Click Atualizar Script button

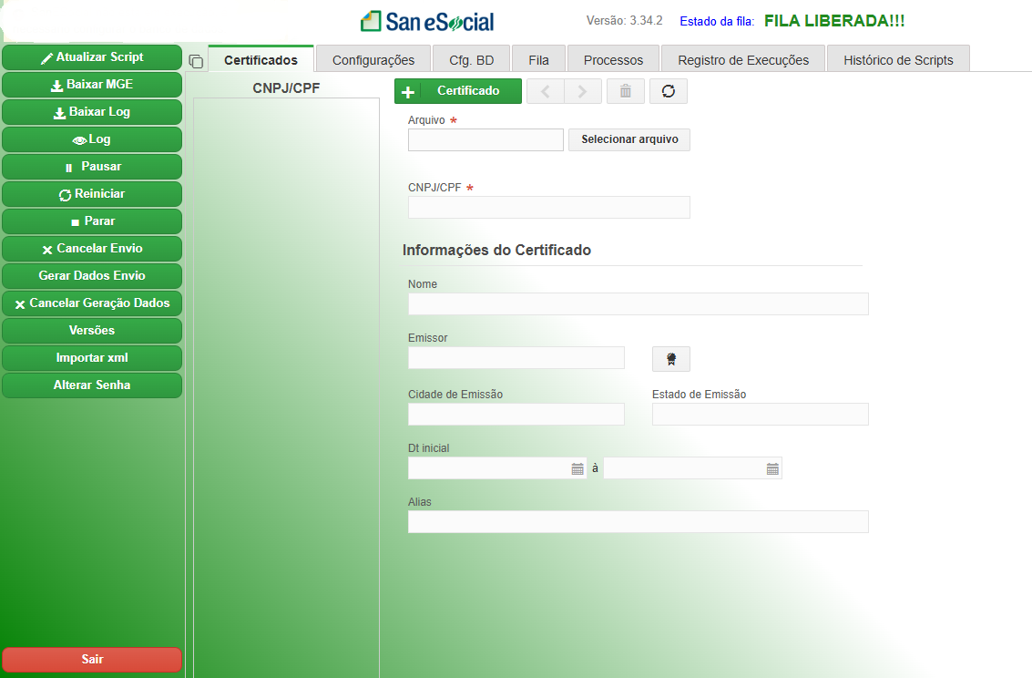pos(92,57)
